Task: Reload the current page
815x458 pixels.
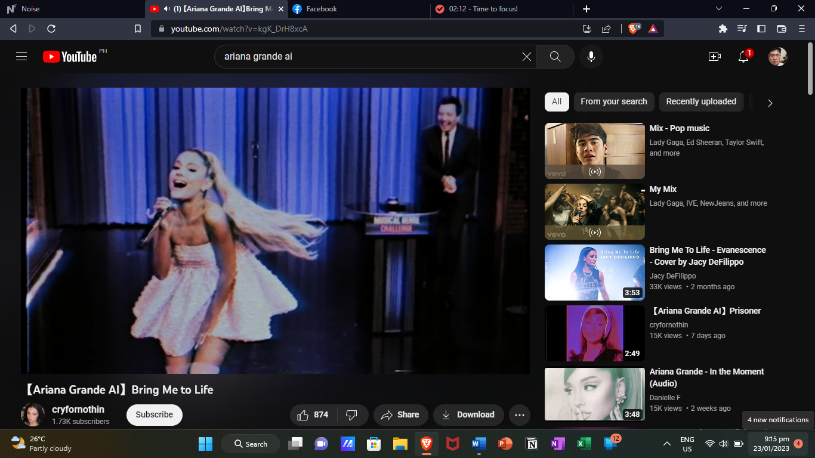Action: [x=51, y=29]
